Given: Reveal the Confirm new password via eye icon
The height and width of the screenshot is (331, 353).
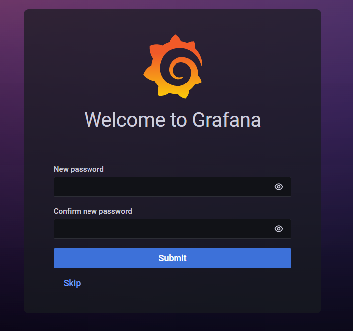Looking at the screenshot, I should 279,229.
